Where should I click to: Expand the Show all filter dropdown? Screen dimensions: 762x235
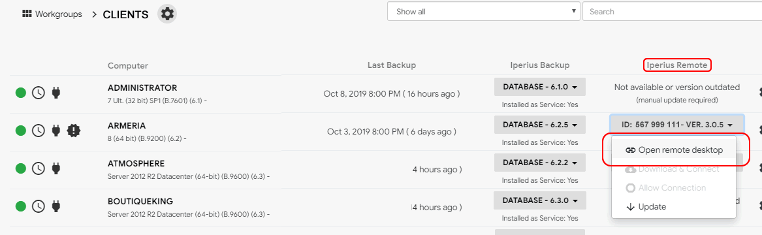point(484,12)
